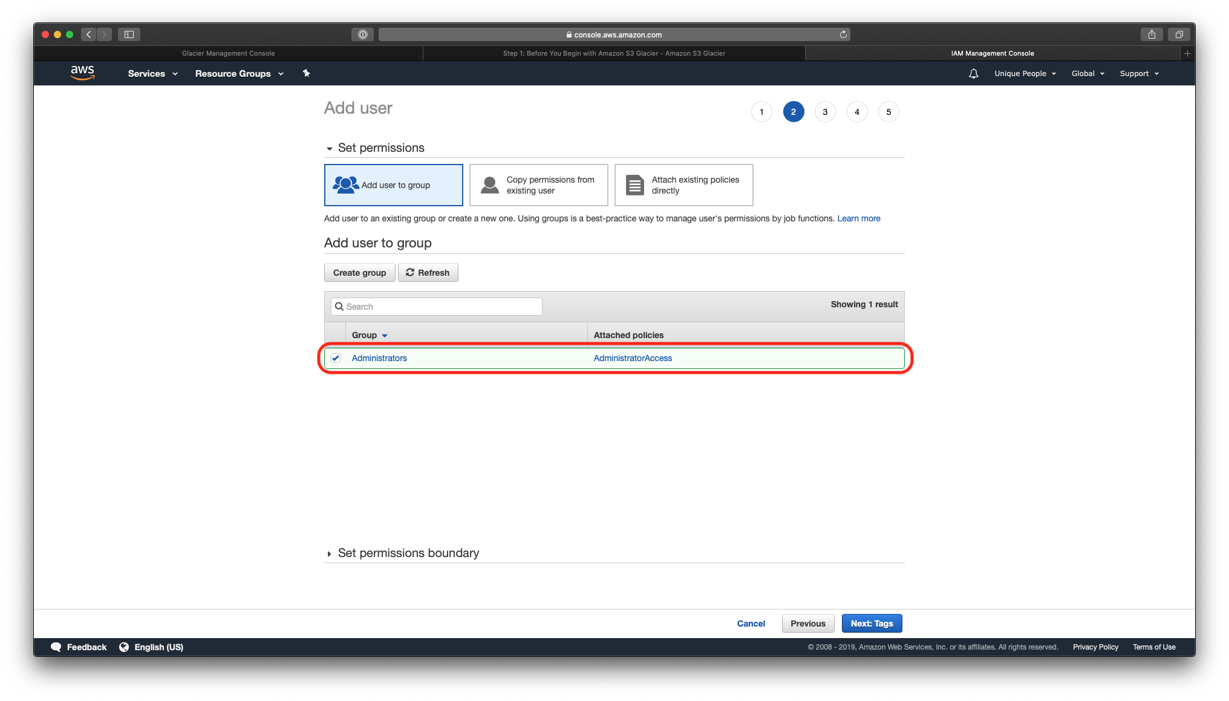Open the Support dropdown menu
This screenshot has width=1229, height=701.
point(1139,74)
